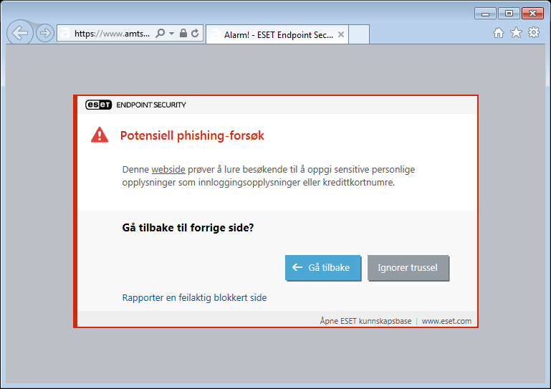The width and height of the screenshot is (551, 389).
Task: Open a new blank tab
Action: [359, 34]
